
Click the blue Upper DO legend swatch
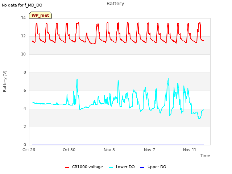point(142,167)
